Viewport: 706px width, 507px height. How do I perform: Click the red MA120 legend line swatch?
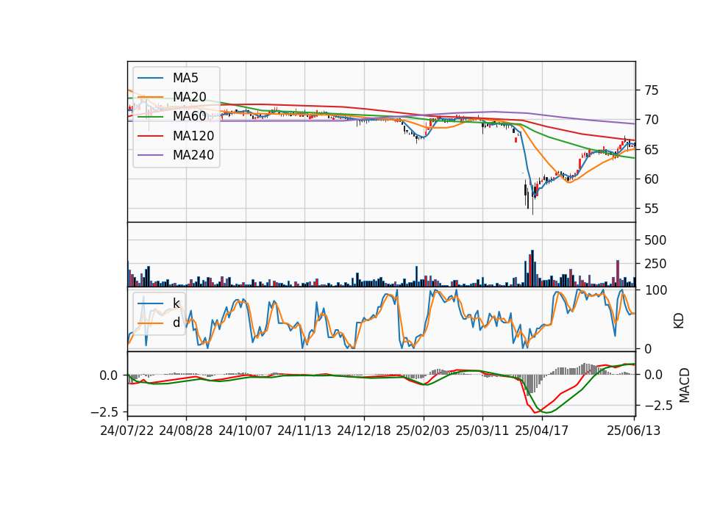[x=150, y=136]
